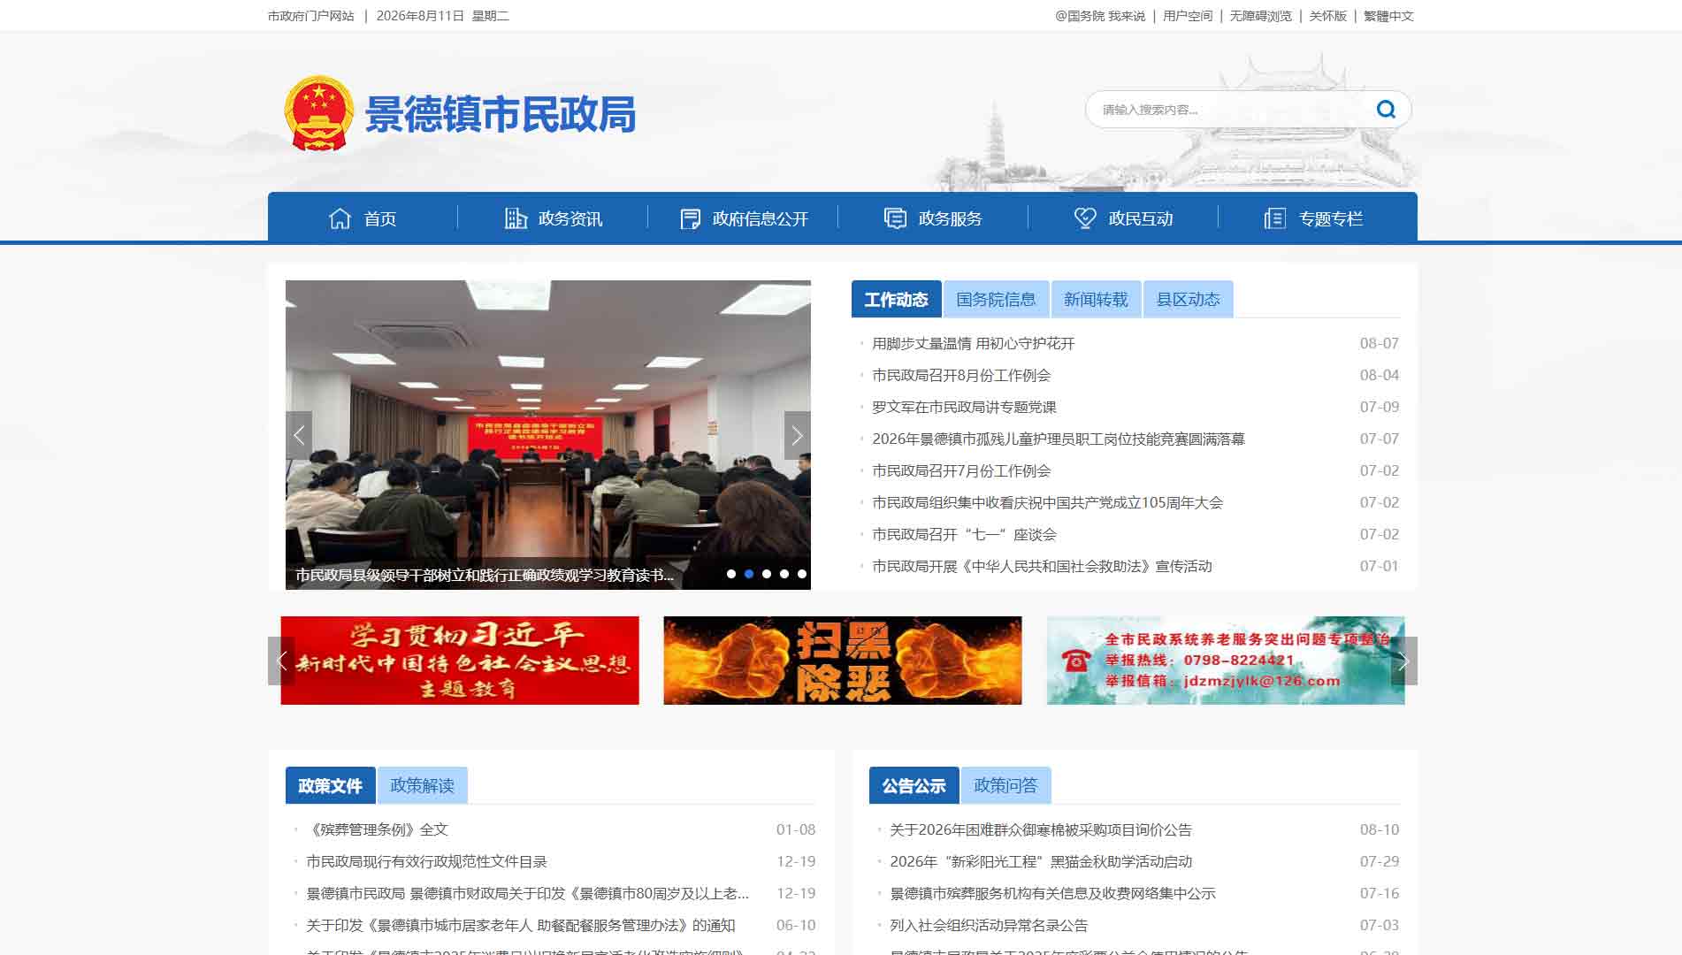Open the 用户空间 link

click(1188, 16)
